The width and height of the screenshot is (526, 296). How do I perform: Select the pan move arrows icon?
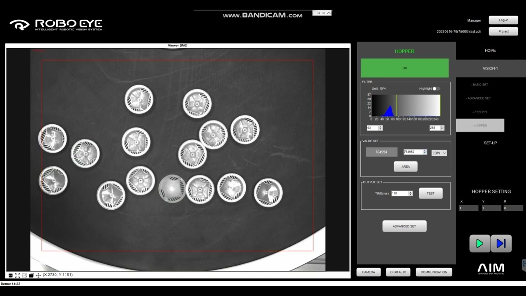point(38,275)
